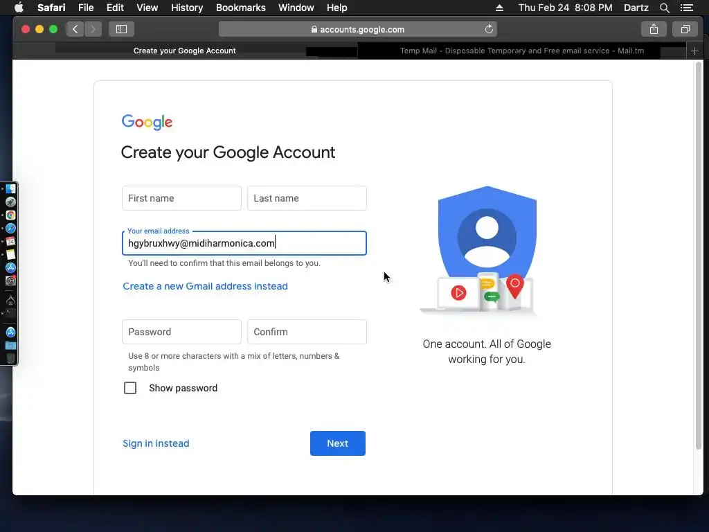Image resolution: width=709 pixels, height=532 pixels.
Task: Show all tabs overview
Action: [x=685, y=29]
